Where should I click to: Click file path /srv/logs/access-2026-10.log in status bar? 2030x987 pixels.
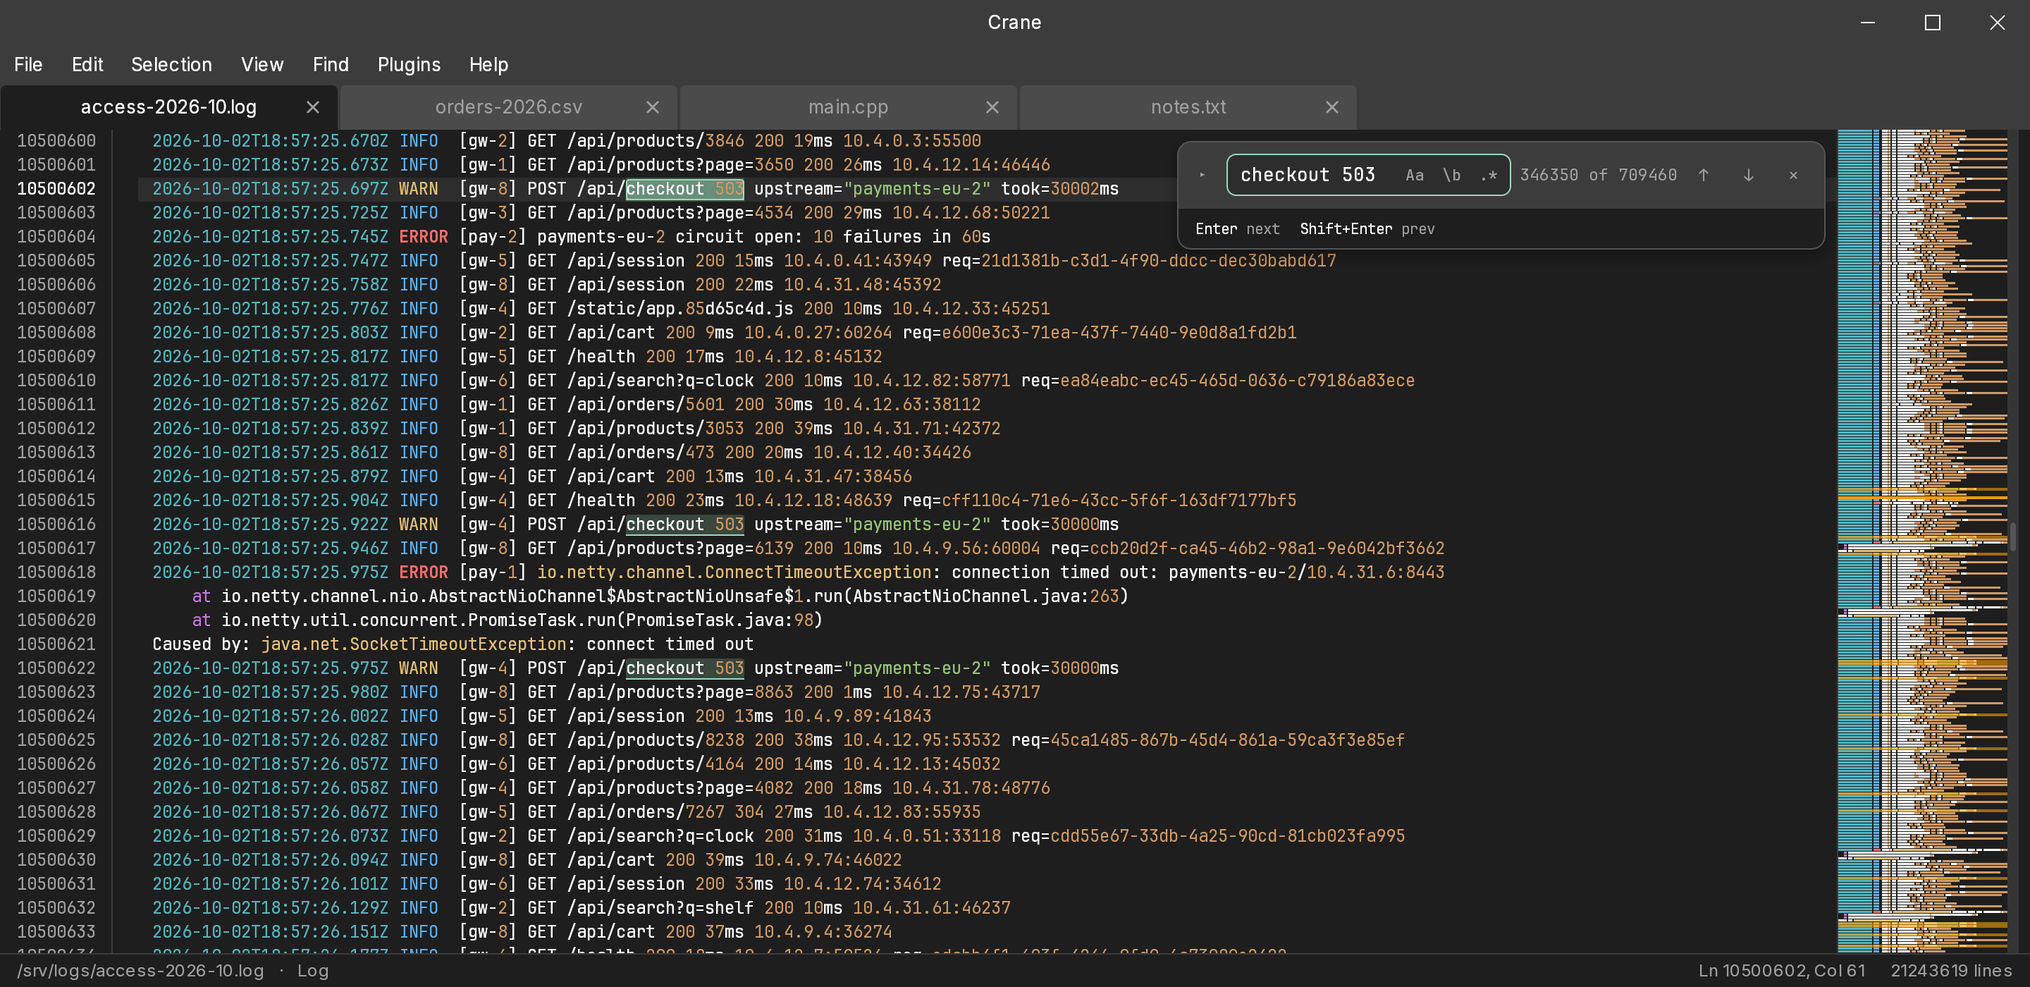[x=140, y=971]
